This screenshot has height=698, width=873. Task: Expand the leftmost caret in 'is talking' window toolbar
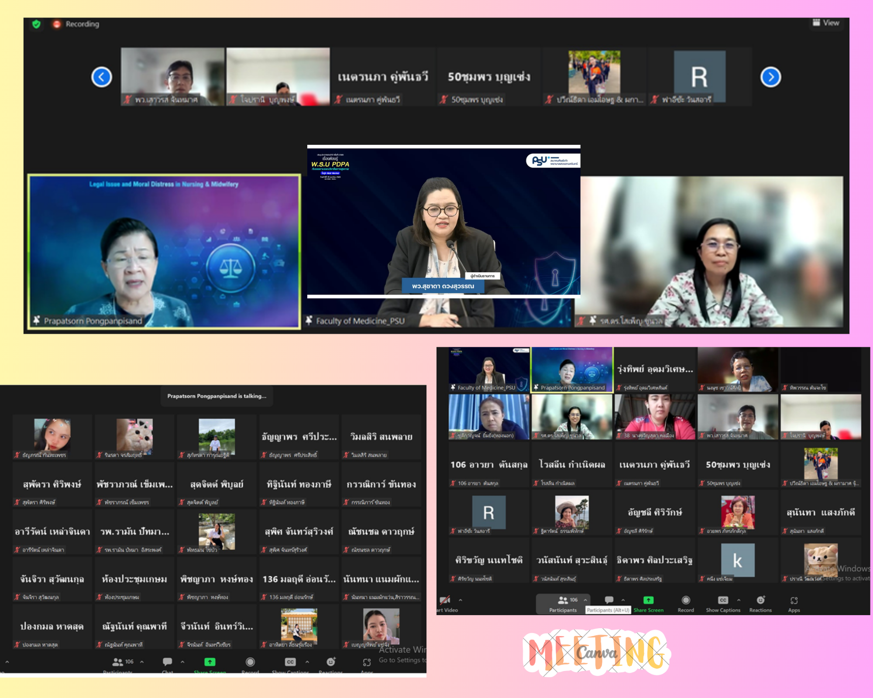tap(7, 662)
